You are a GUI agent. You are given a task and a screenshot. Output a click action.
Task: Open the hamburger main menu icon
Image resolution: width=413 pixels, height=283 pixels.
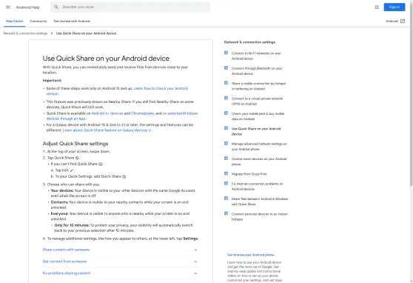pyautogui.click(x=8, y=7)
